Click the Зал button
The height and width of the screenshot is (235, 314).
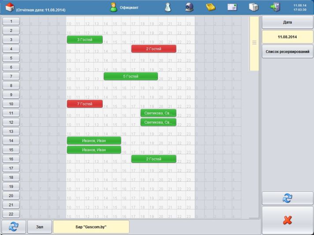[x=39, y=227]
